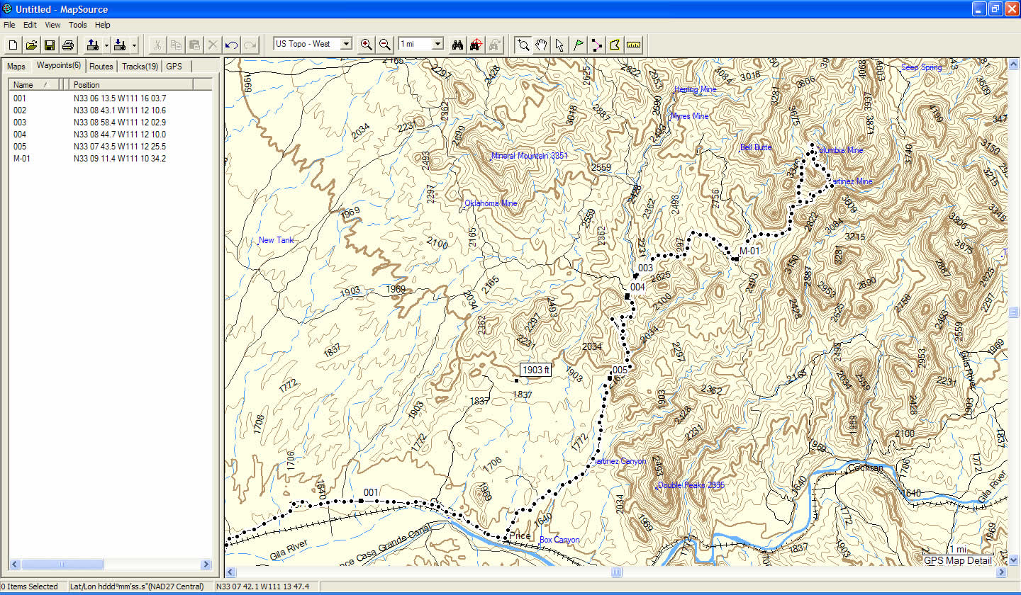
Task: Open the Tools menu
Action: click(77, 25)
